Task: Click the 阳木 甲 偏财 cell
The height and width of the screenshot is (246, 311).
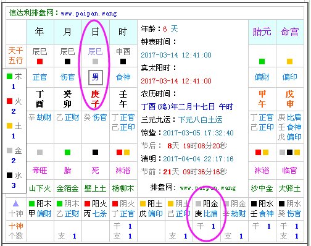Action: point(40,209)
